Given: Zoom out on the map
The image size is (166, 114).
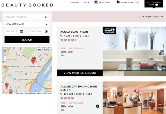Looking at the screenshot, I should pyautogui.click(x=5, y=60).
